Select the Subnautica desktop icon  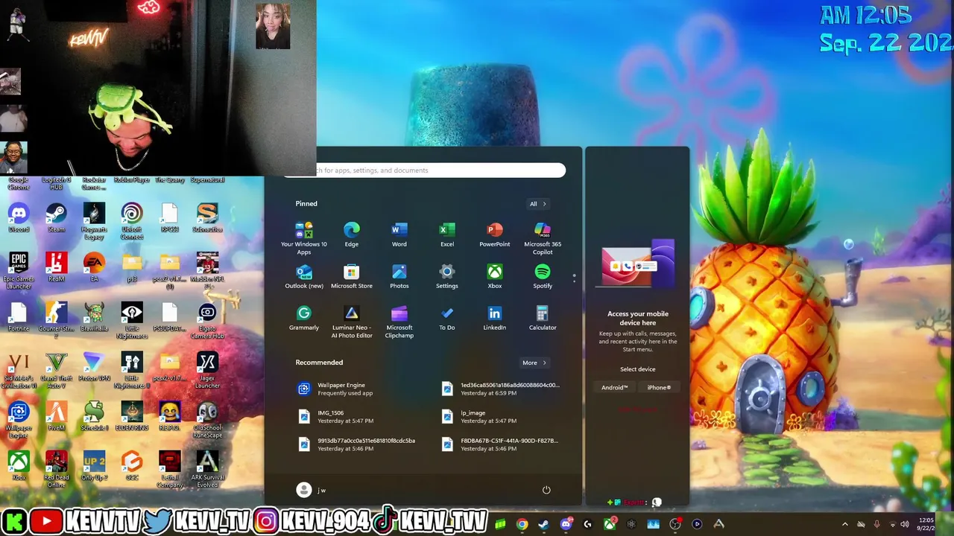pyautogui.click(x=207, y=217)
